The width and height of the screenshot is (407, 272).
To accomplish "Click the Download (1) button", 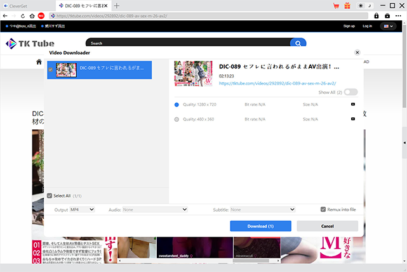I will click(x=260, y=226).
